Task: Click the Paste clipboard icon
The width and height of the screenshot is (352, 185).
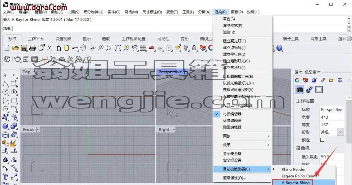Action: [67, 48]
